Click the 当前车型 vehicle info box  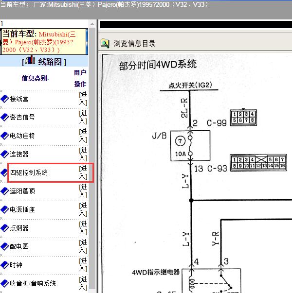coord(44,42)
